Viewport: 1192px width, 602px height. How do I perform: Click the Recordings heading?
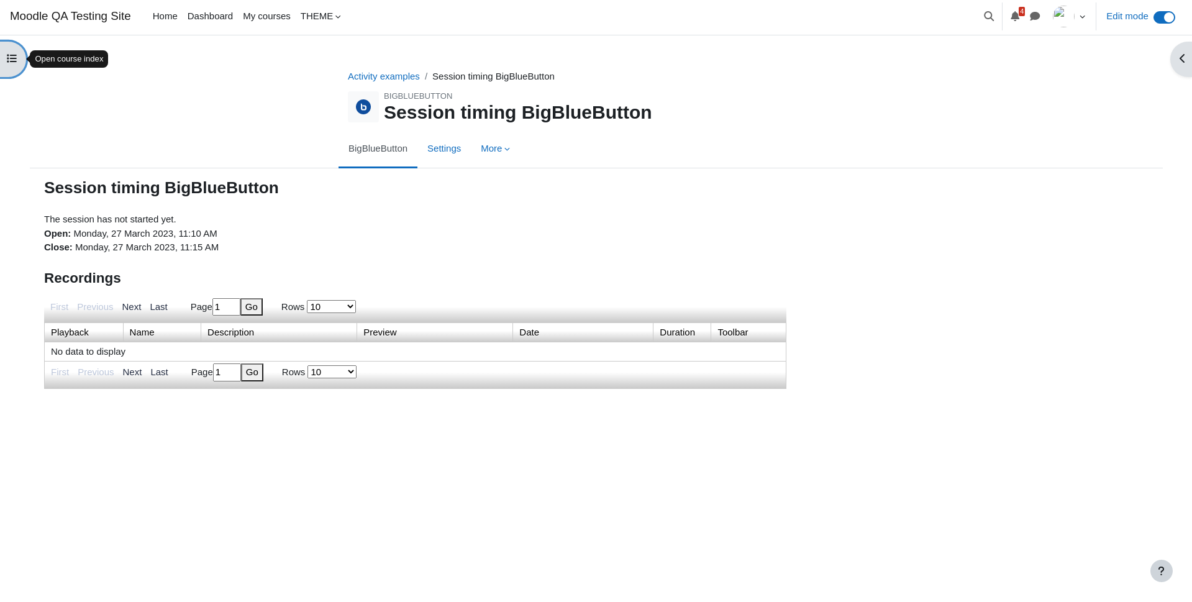(83, 278)
